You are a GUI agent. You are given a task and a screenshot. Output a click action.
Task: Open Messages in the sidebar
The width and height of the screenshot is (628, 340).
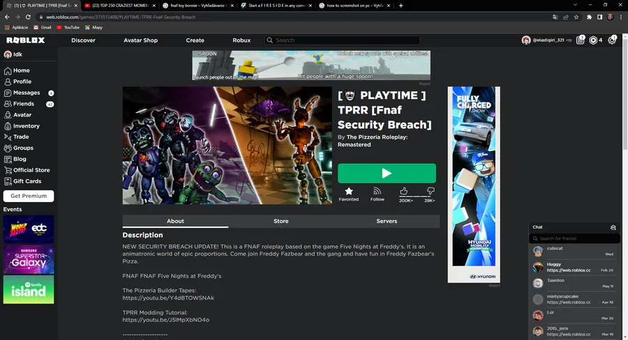click(x=22, y=93)
